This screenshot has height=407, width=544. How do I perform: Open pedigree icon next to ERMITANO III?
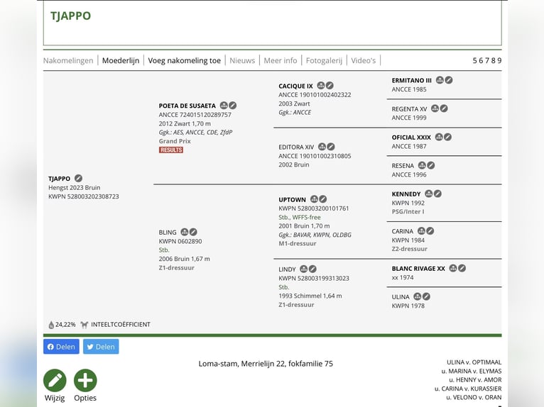440,80
